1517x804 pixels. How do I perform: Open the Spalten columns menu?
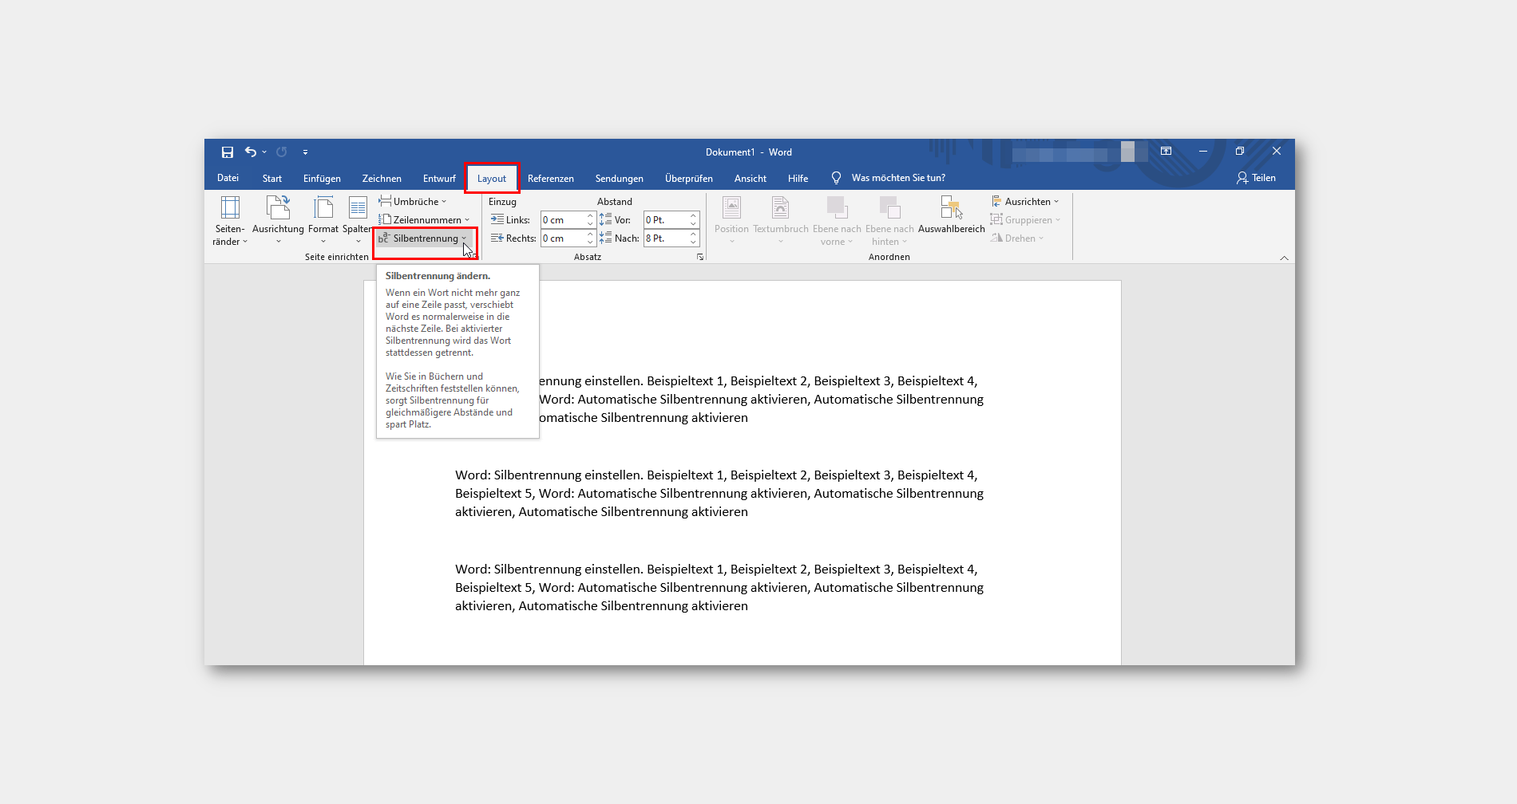358,221
